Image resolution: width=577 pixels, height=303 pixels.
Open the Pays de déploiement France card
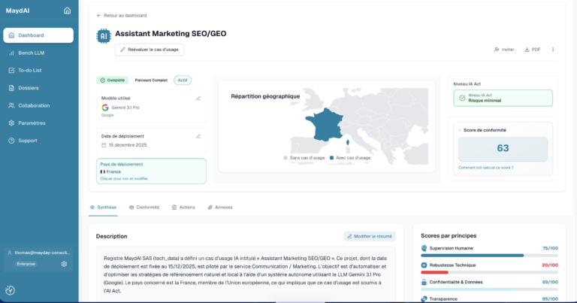coord(151,171)
